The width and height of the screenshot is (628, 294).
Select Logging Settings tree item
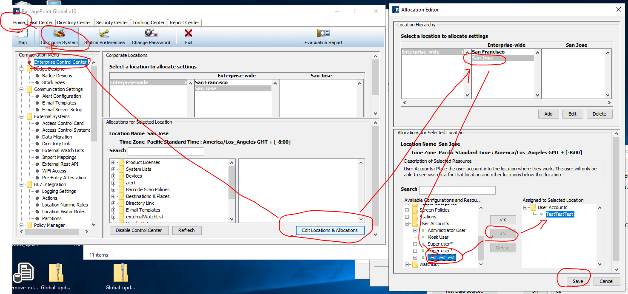point(59,191)
